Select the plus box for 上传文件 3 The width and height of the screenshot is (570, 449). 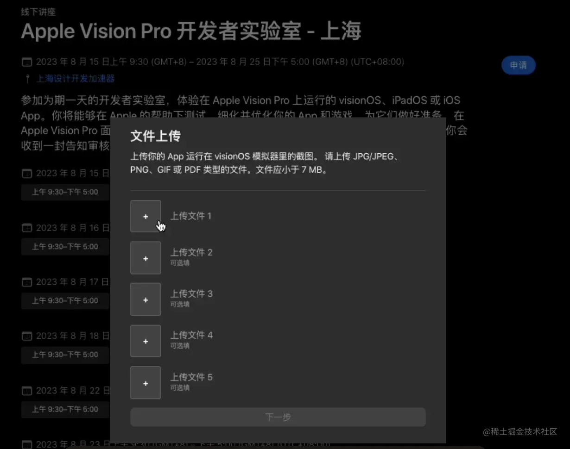(x=146, y=299)
